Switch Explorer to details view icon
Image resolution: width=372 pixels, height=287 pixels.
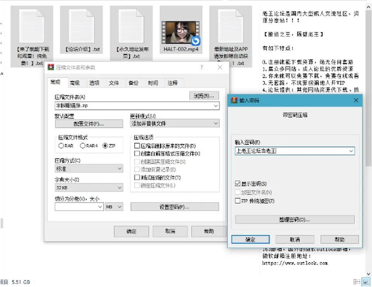click(x=356, y=282)
